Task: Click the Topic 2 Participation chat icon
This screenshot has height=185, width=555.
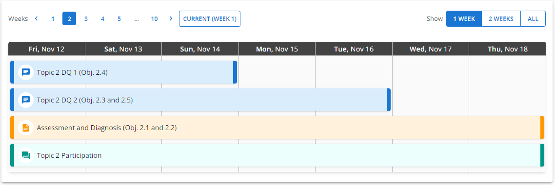Action: point(26,155)
